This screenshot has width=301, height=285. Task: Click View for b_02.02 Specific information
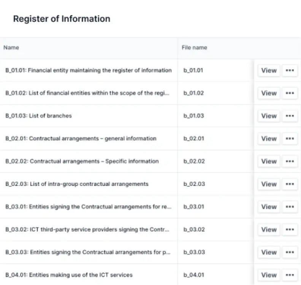coord(269,161)
